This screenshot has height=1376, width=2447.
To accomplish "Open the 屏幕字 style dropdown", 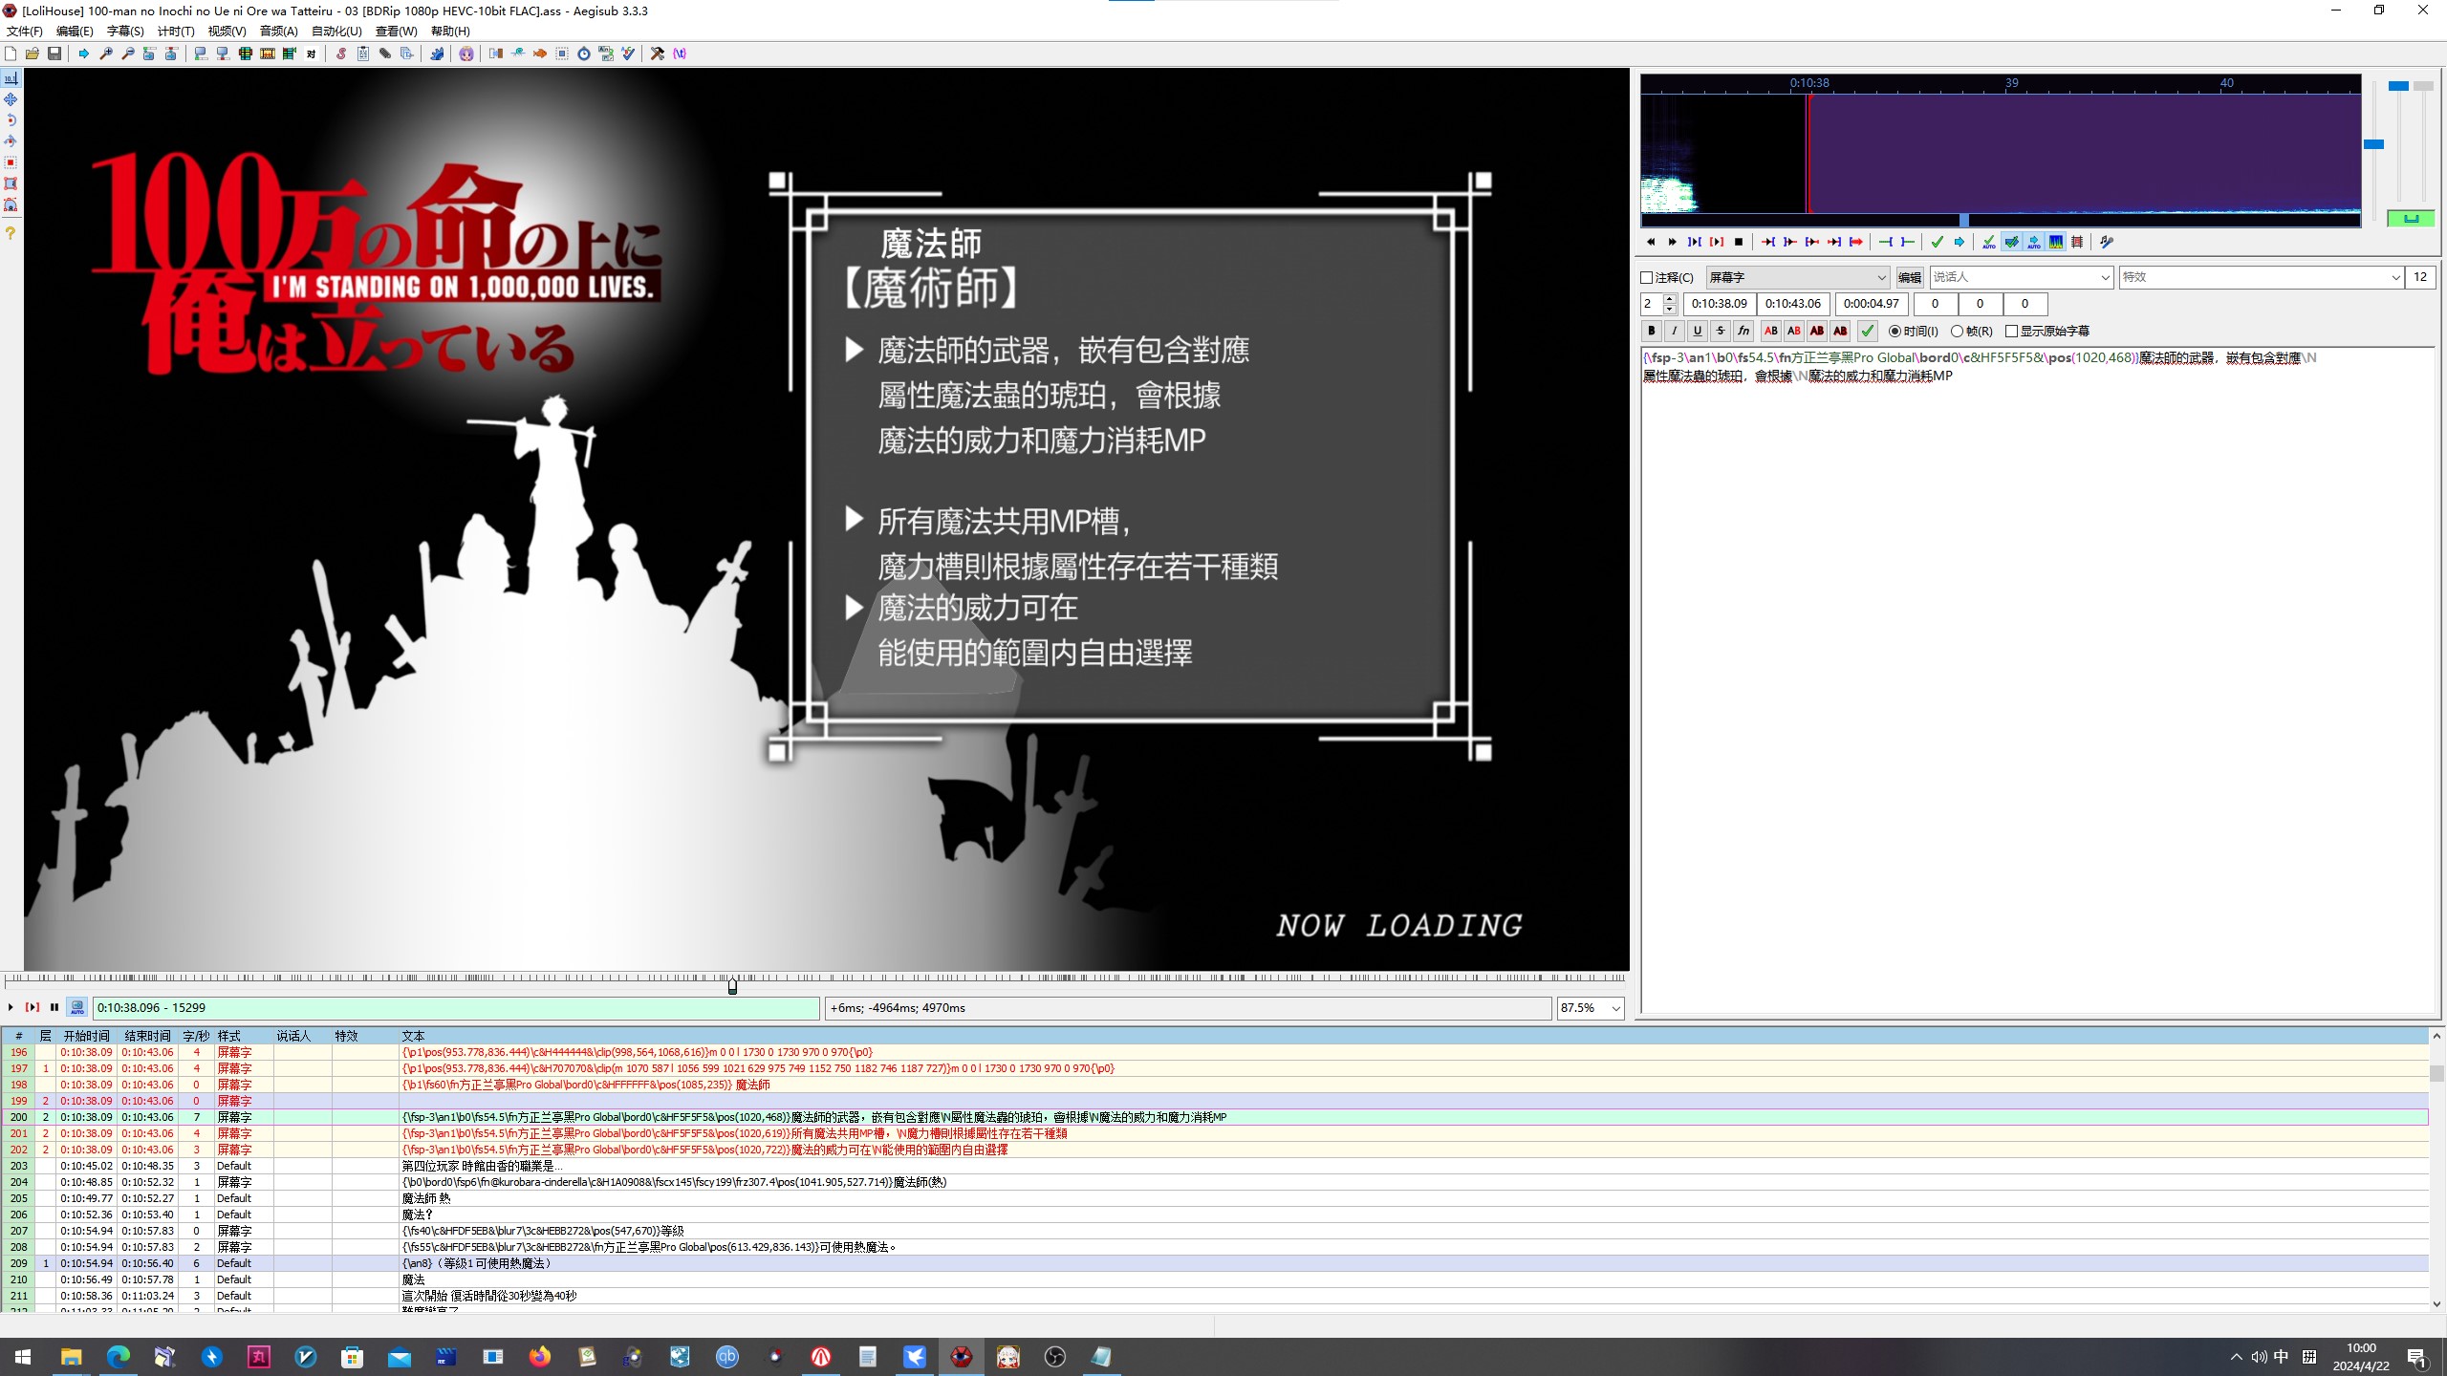I will pos(1797,277).
